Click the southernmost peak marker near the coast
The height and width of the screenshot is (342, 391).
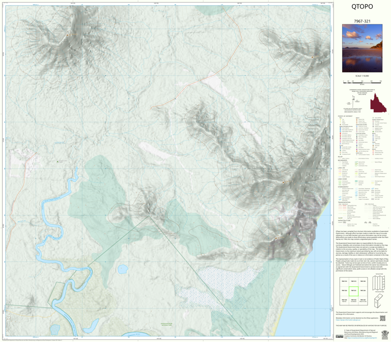(x=276, y=238)
